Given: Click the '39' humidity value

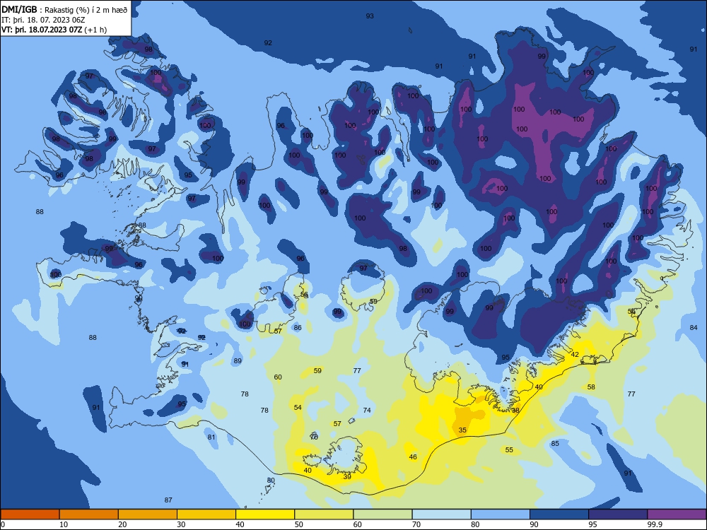Looking at the screenshot, I should coord(347,476).
